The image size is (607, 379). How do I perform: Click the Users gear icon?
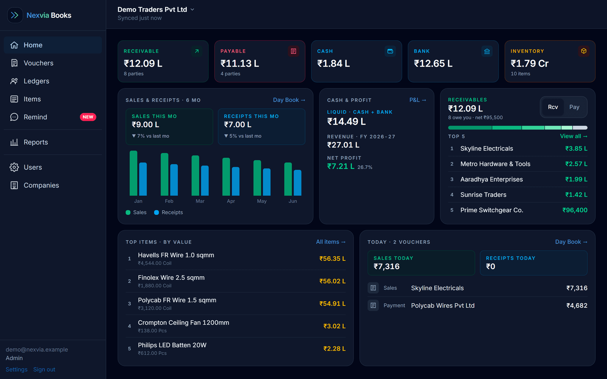(14, 167)
